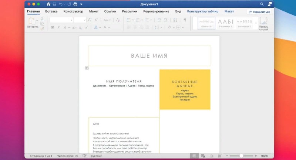
Task: Click the Home icon in title bar
Action: [x=48, y=4]
